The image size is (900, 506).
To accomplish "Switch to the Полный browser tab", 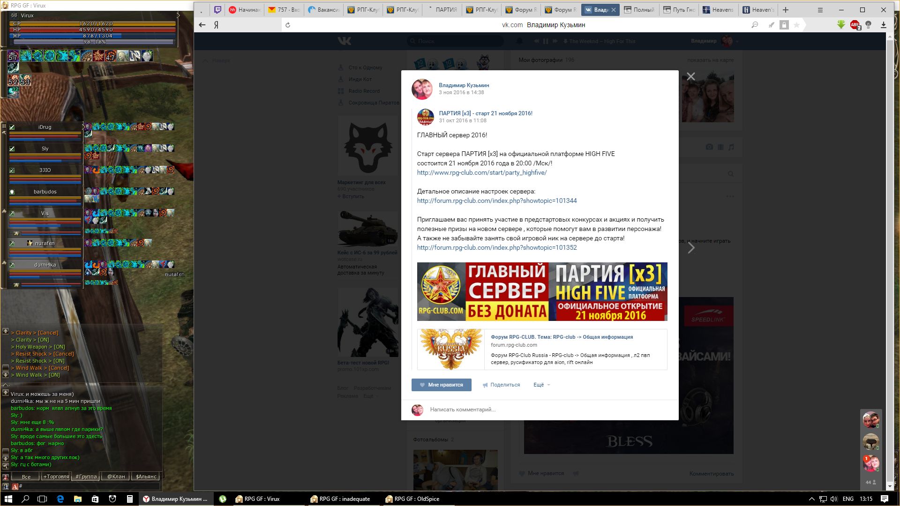I will (639, 10).
